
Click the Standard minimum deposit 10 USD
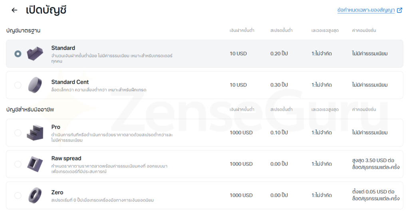238,54
